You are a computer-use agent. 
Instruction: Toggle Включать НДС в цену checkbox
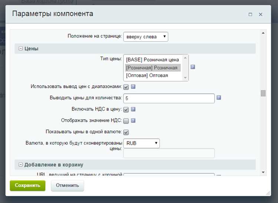(x=126, y=110)
